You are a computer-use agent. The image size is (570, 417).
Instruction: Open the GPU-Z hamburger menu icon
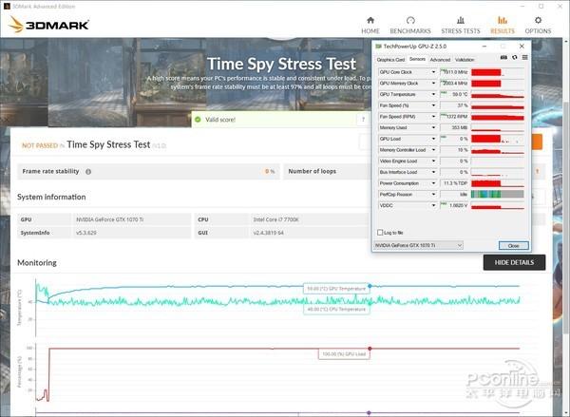[525, 57]
